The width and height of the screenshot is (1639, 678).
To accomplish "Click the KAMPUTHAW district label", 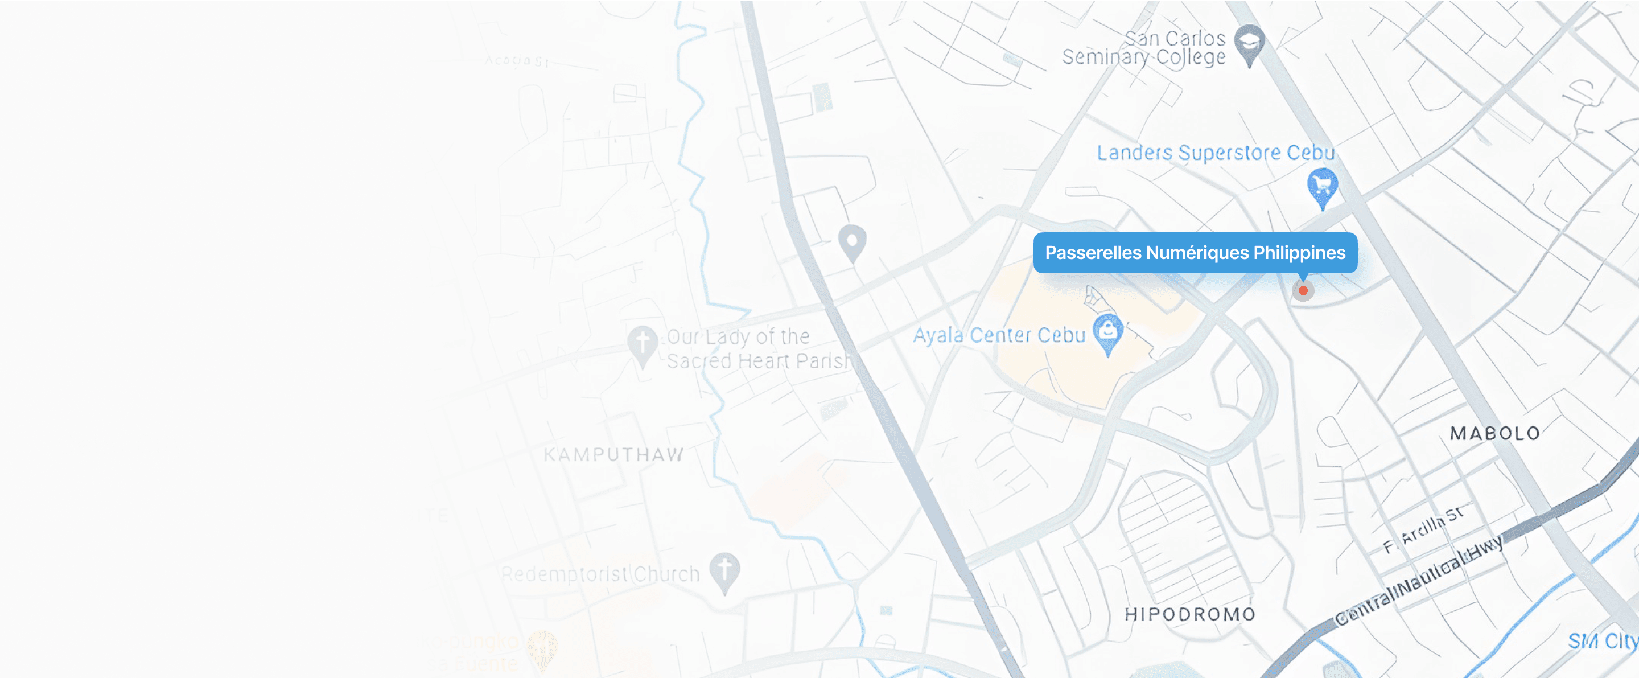I will pyautogui.click(x=614, y=454).
